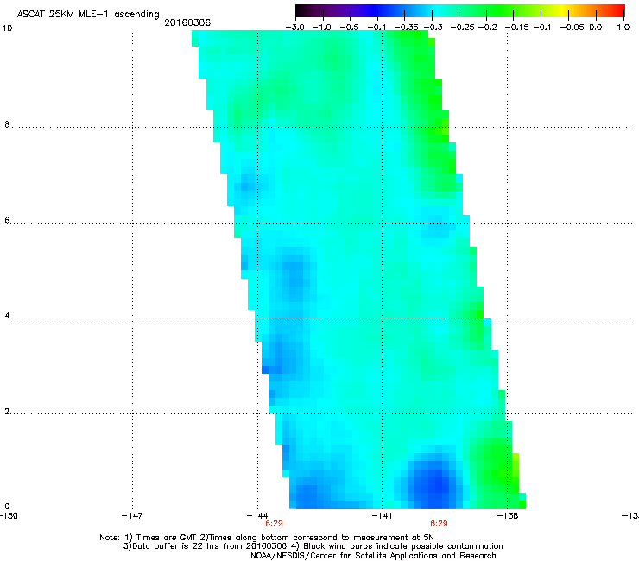The width and height of the screenshot is (639, 561).
Task: Click the "-0.25" color scale label
Action: click(x=463, y=28)
